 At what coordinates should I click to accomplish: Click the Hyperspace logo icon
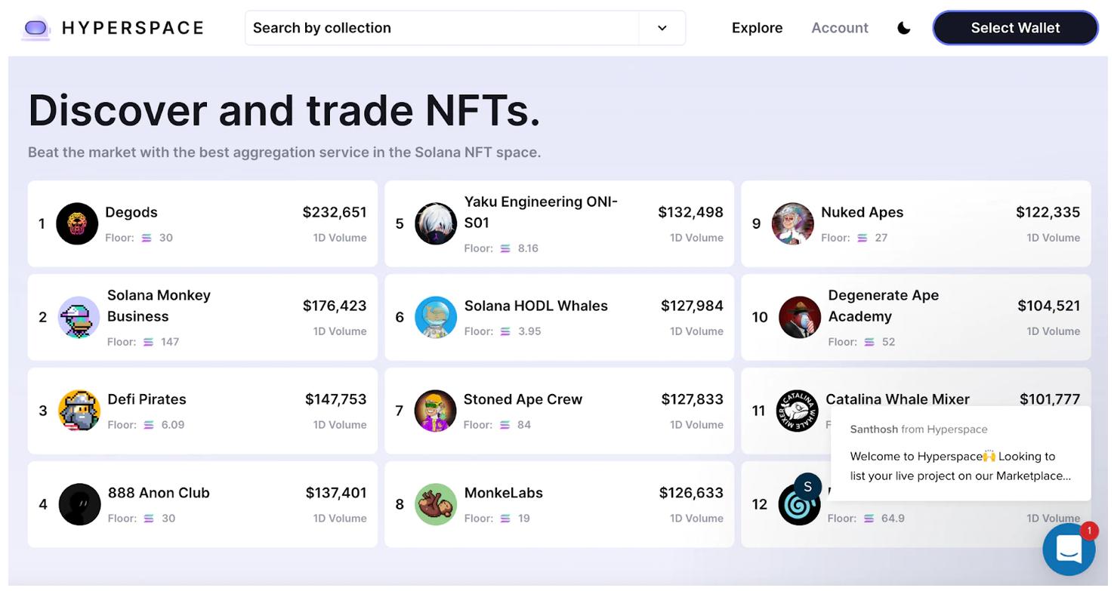pyautogui.click(x=36, y=28)
